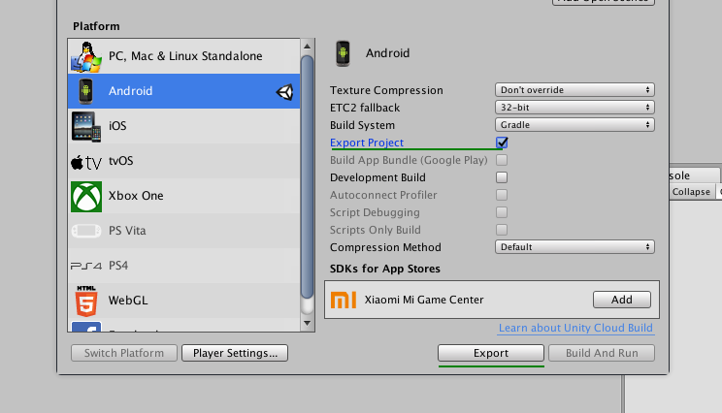
Task: Click the Export Project label link
Action: tap(367, 143)
